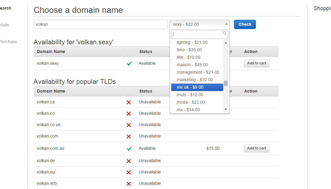Click the up arrow on the dropdown scrollbar
Viewport: 331px width, 189px height.
point(226,42)
